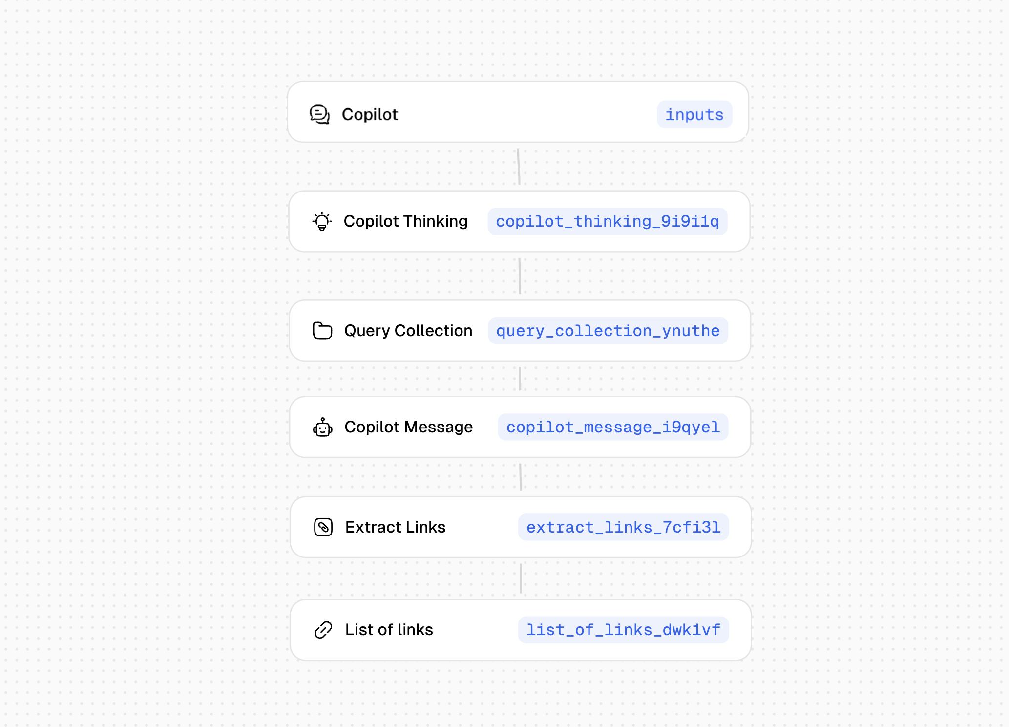1009x727 pixels.
Task: Select the Copilot Message step label
Action: [408, 427]
